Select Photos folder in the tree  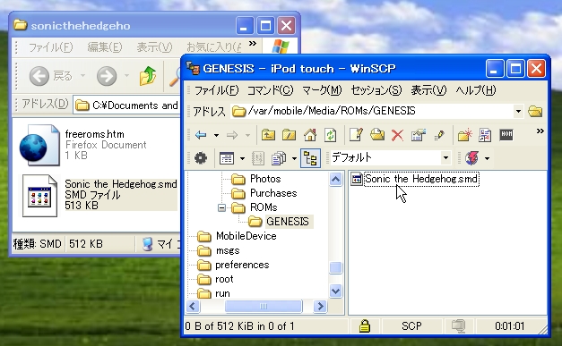[265, 179]
